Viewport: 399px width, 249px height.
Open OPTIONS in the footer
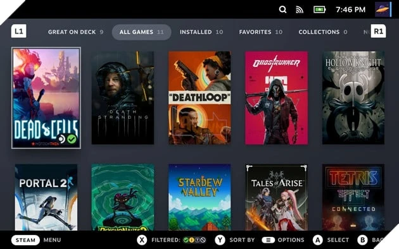(x=291, y=240)
